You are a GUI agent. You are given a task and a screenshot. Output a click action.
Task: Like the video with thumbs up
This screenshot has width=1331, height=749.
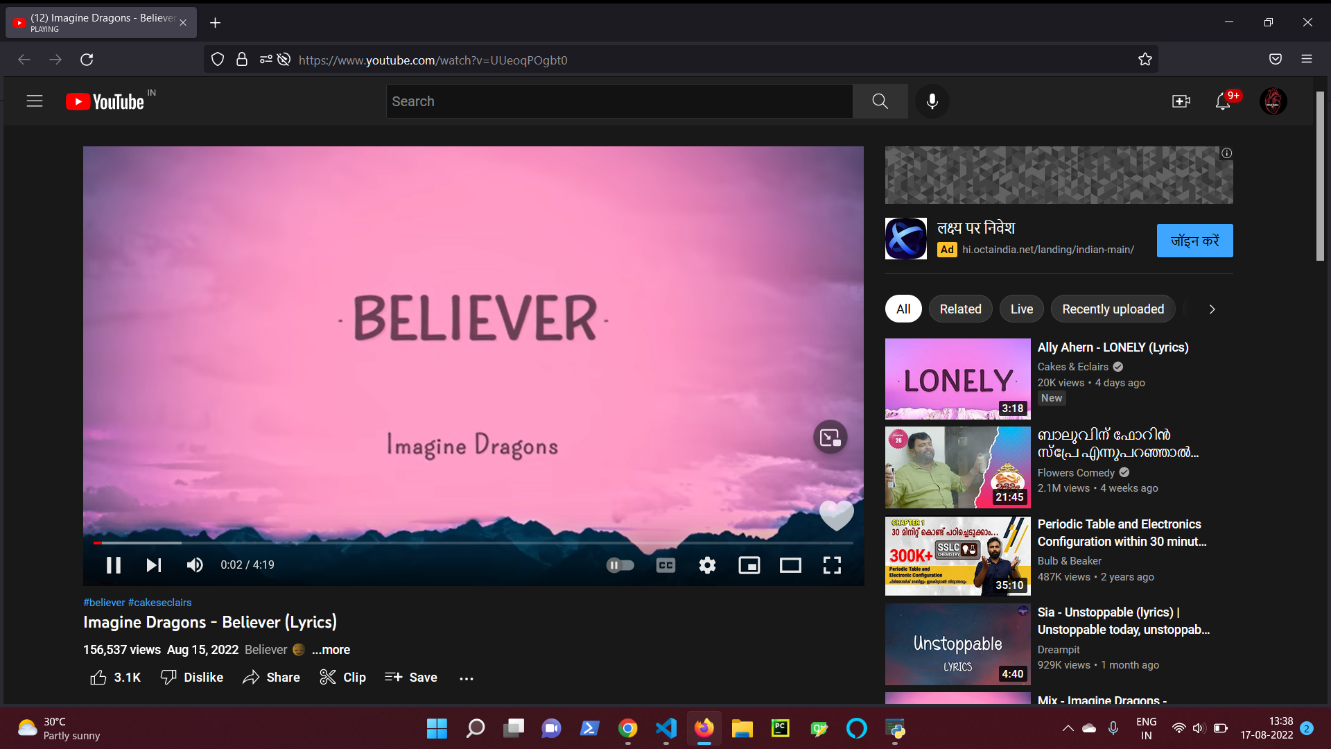coord(115,678)
